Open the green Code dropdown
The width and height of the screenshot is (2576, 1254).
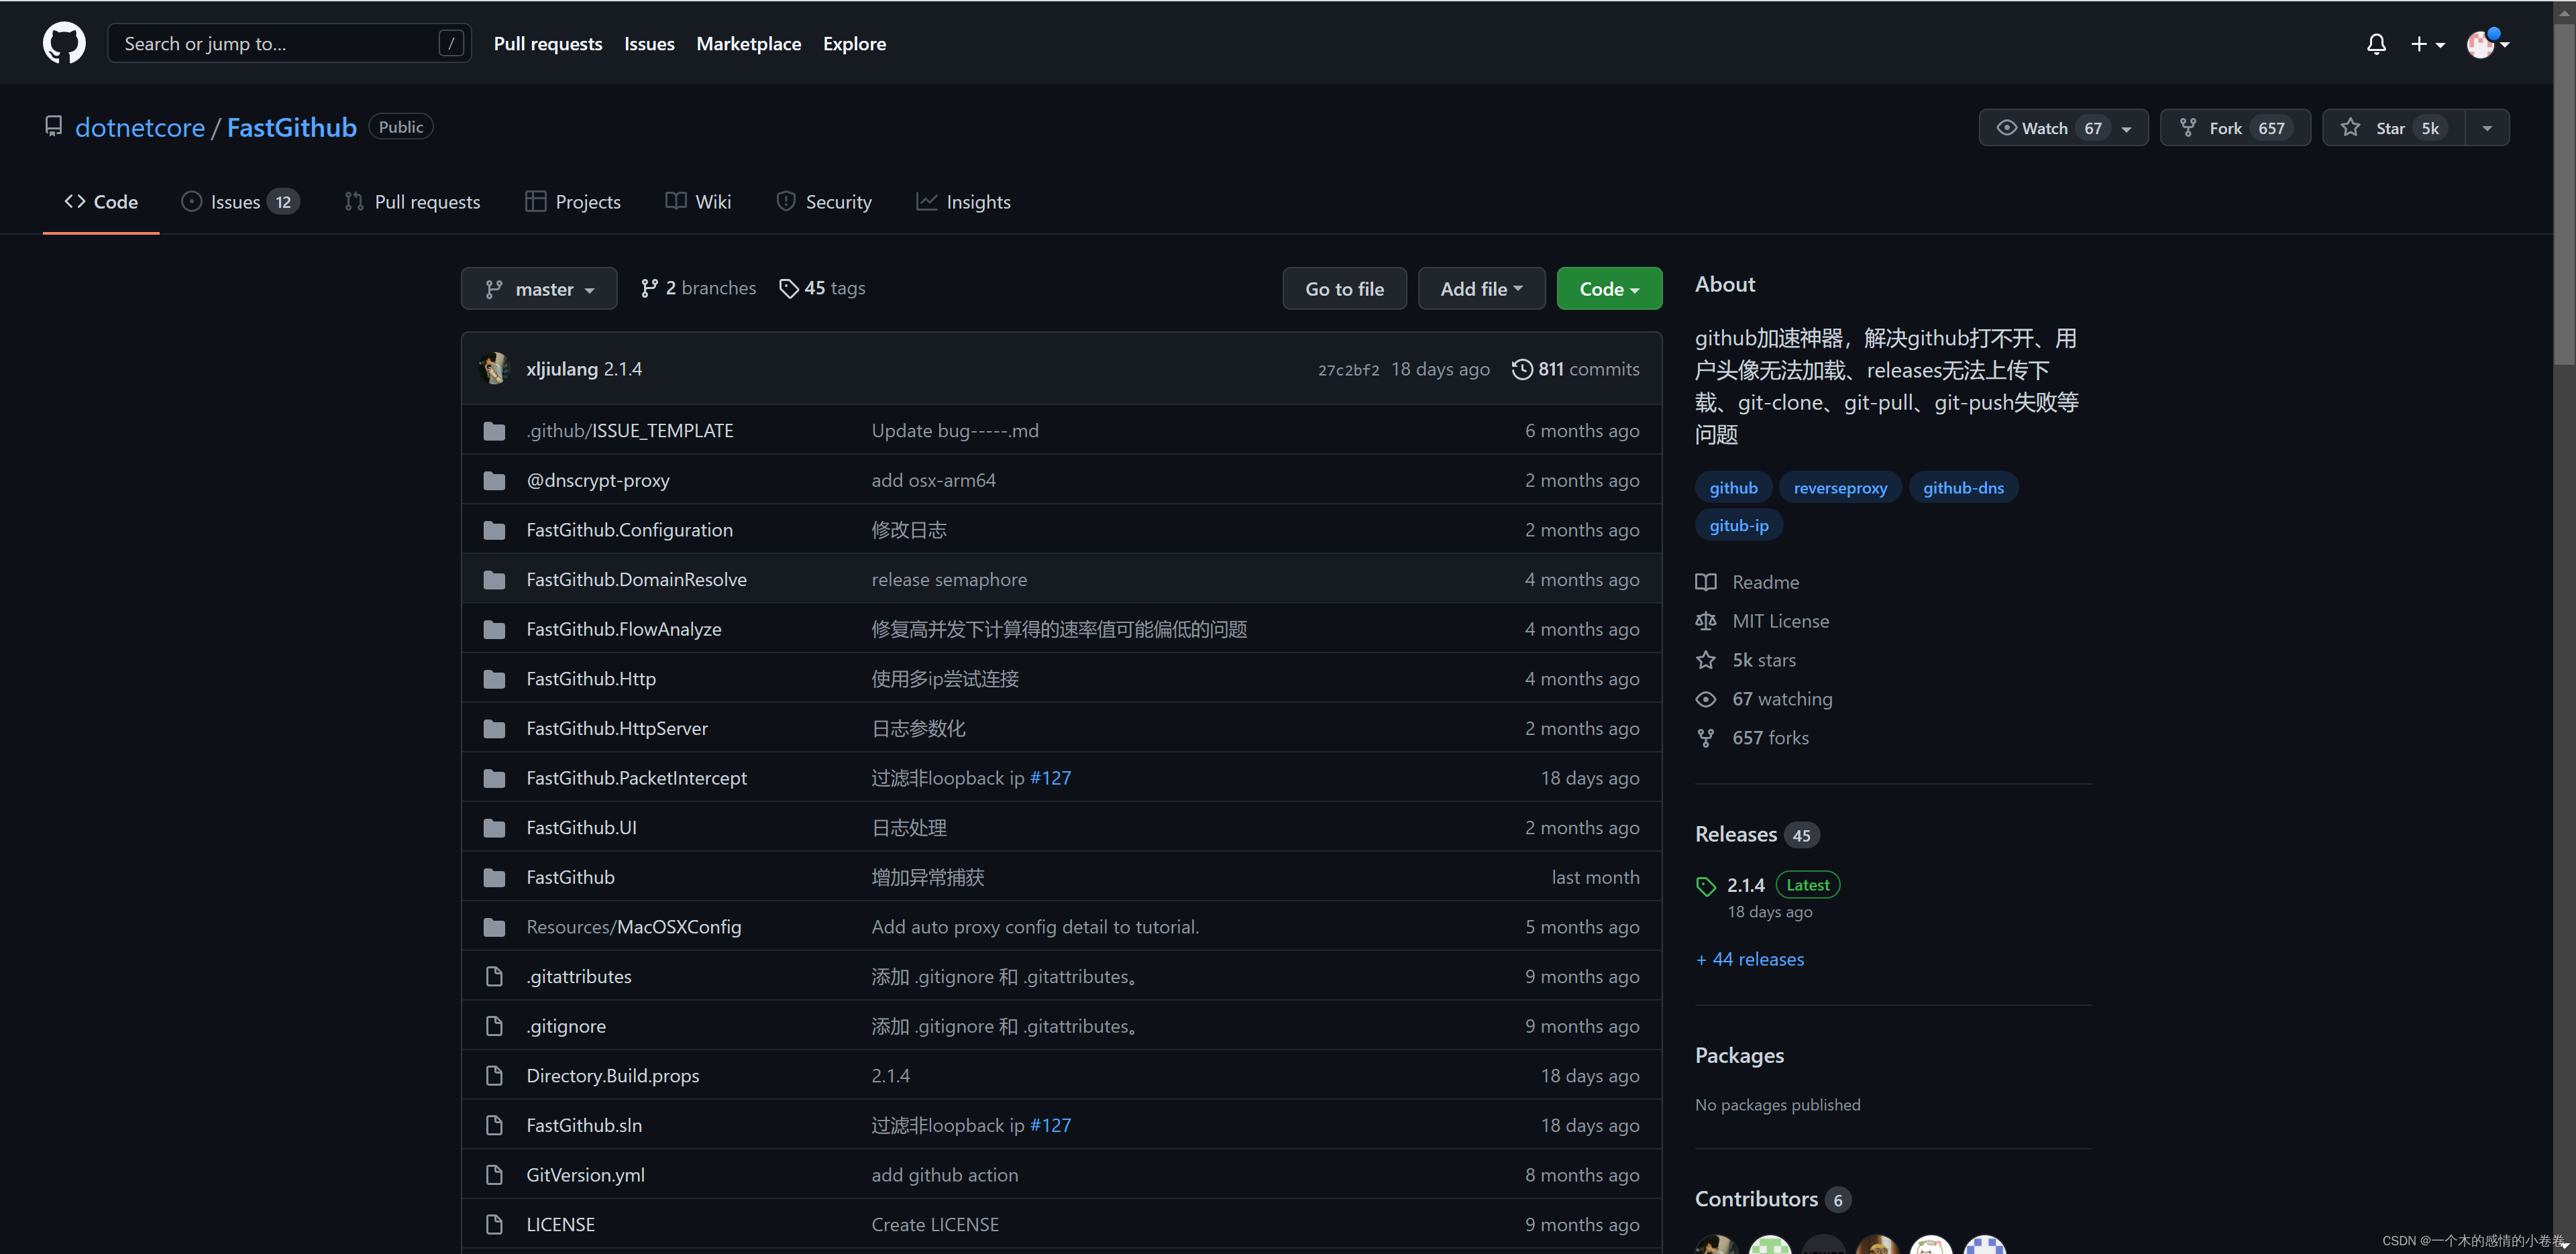[1608, 289]
